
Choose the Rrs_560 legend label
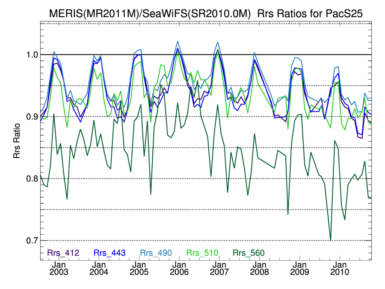click(249, 253)
